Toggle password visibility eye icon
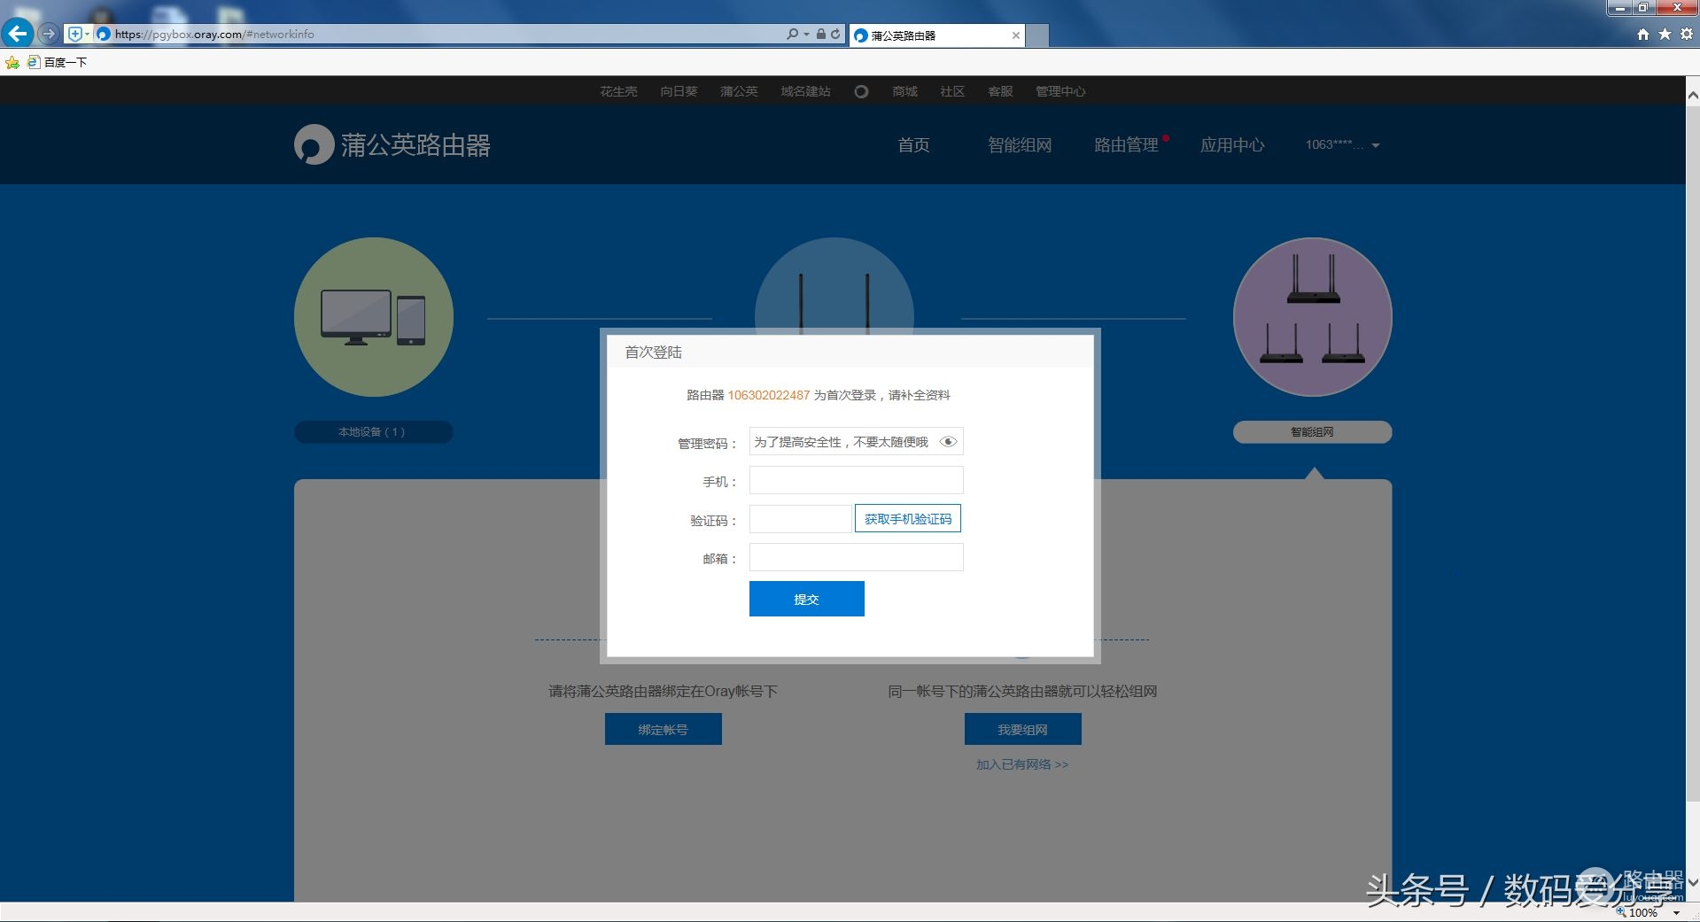The image size is (1700, 922). pos(948,441)
